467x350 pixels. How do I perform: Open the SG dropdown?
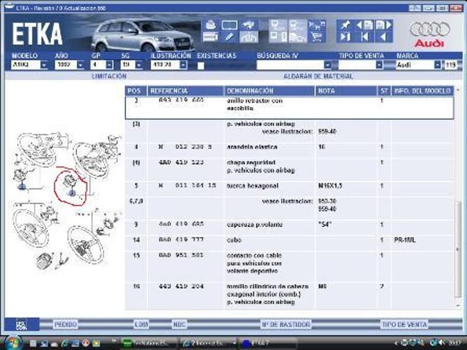tap(139, 65)
